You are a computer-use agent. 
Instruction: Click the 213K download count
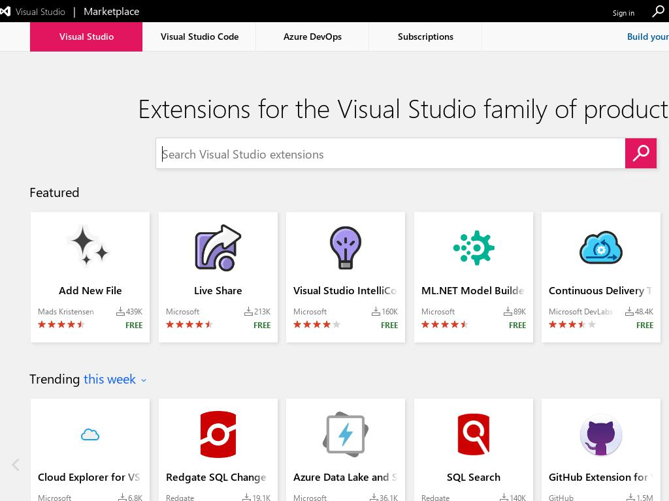coord(262,311)
